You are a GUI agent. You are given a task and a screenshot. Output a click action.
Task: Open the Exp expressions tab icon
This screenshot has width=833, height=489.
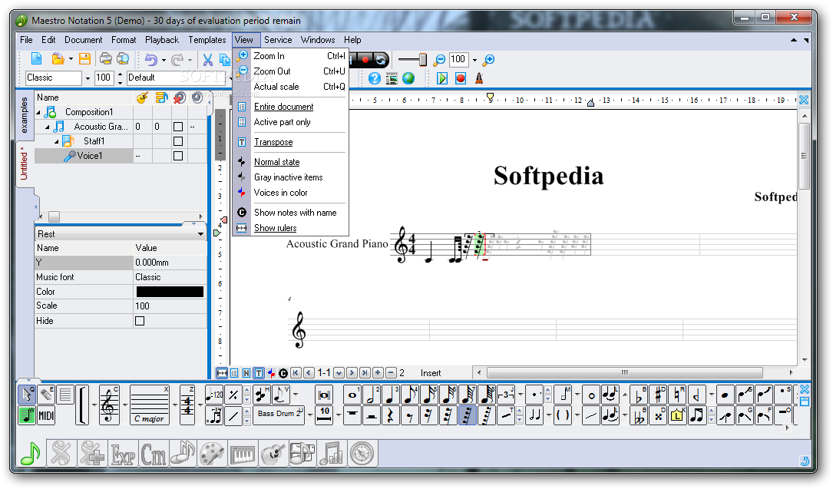123,454
